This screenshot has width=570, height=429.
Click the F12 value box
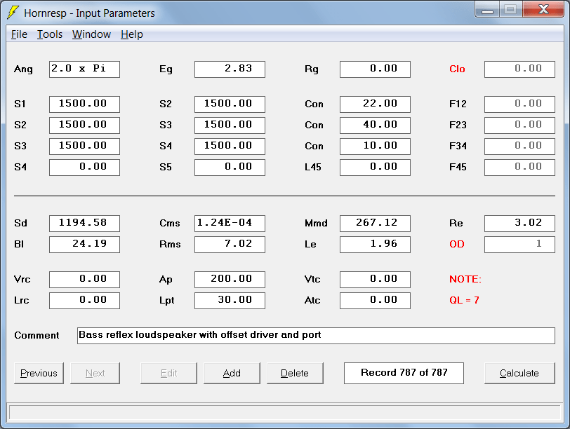[520, 104]
